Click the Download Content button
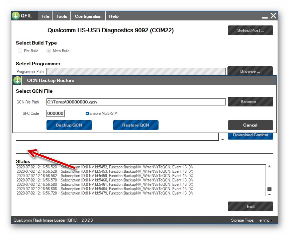The image size is (289, 235). [250, 136]
